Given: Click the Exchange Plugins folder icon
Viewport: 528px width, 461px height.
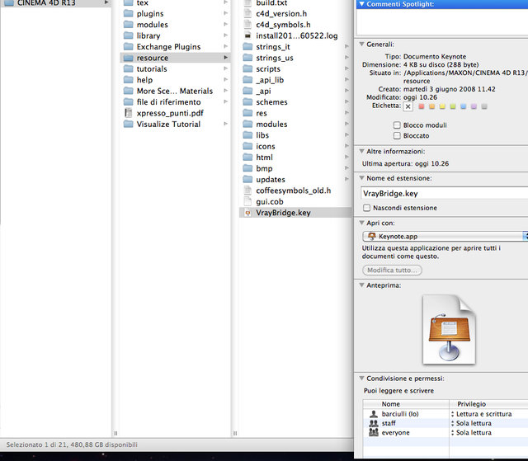Looking at the screenshot, I should 129,46.
